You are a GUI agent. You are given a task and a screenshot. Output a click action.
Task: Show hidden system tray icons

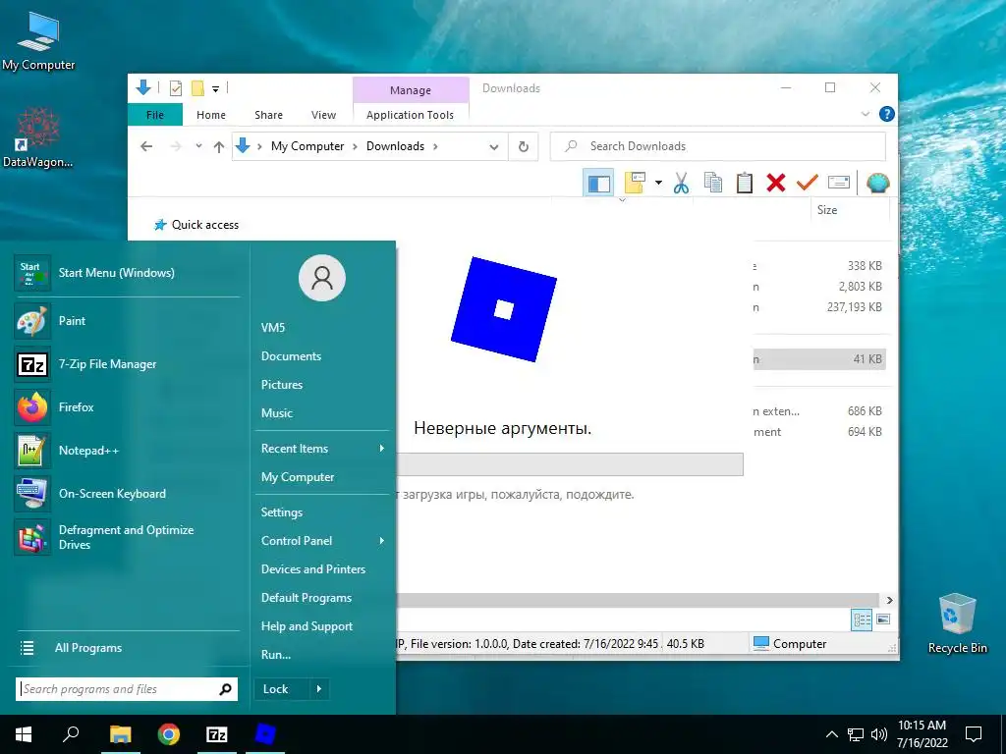(x=831, y=734)
